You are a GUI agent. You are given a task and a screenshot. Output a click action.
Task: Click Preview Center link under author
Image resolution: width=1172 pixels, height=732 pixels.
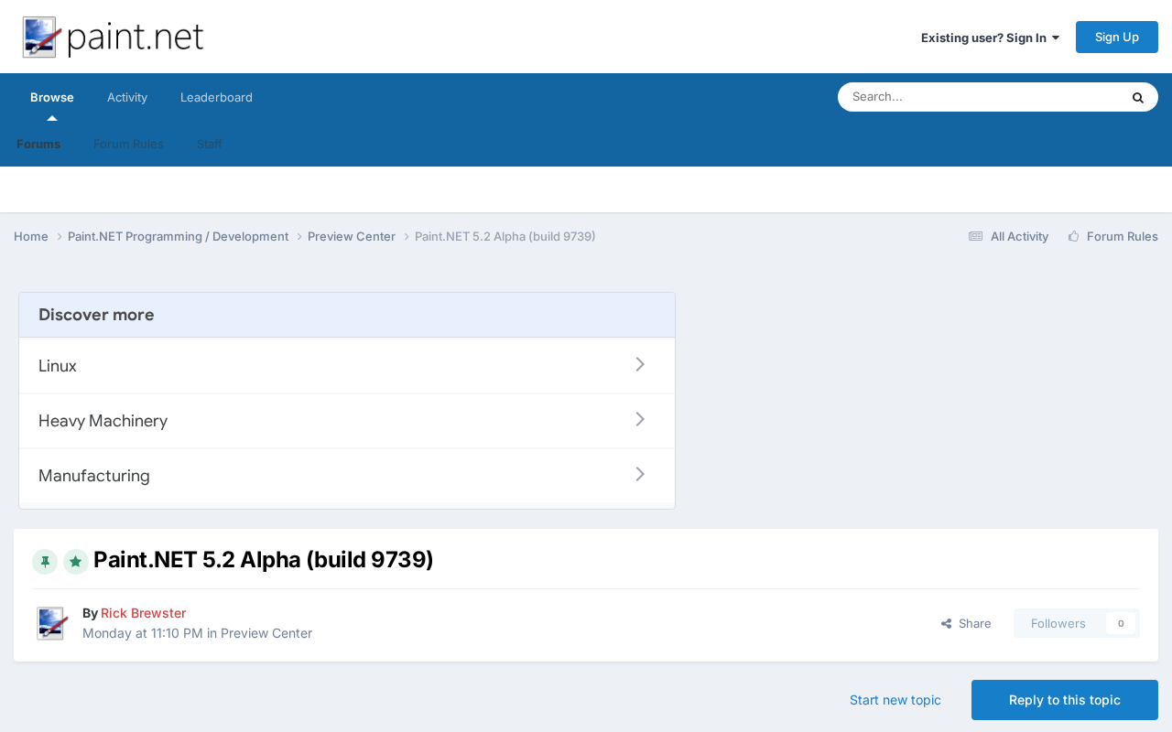tap(266, 633)
